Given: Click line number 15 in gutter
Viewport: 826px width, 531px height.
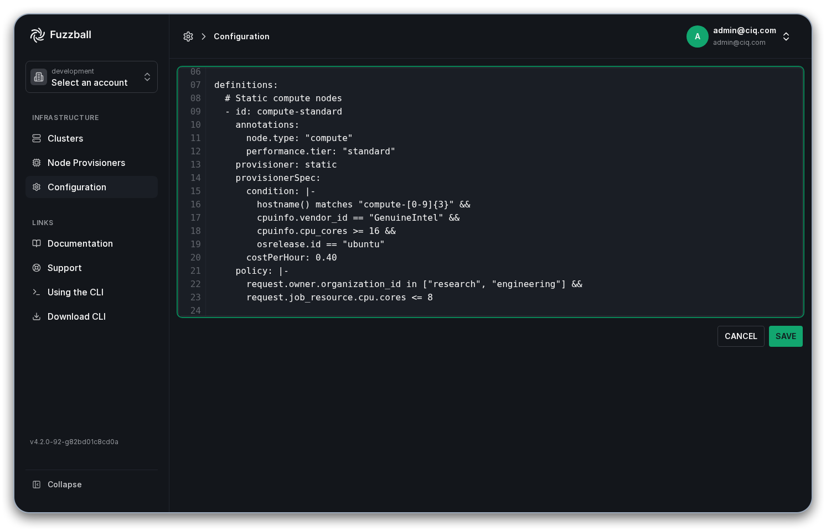Looking at the screenshot, I should tap(195, 191).
